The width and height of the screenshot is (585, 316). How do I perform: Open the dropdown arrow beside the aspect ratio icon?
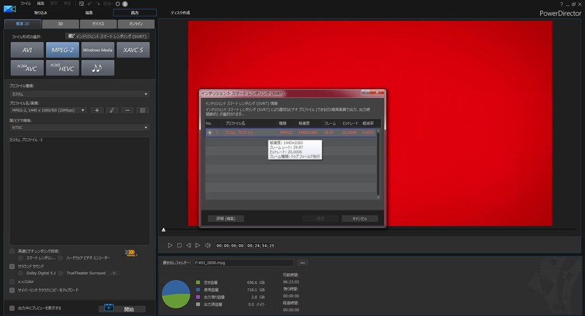pos(111,4)
